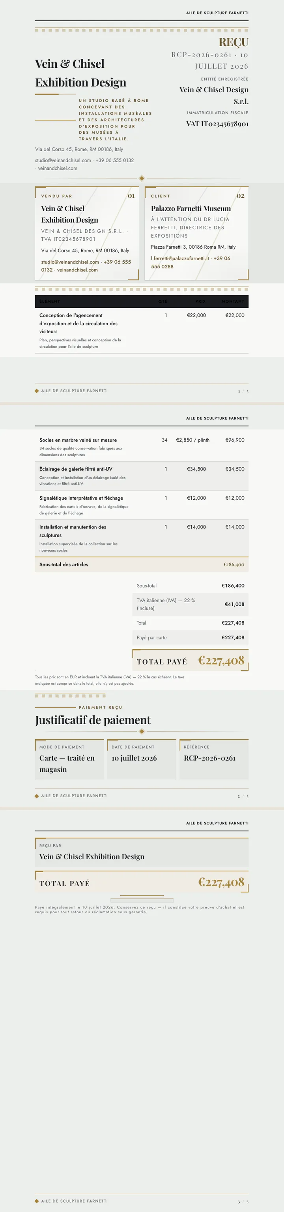Click the Sous-total des articles row

pos(142,565)
